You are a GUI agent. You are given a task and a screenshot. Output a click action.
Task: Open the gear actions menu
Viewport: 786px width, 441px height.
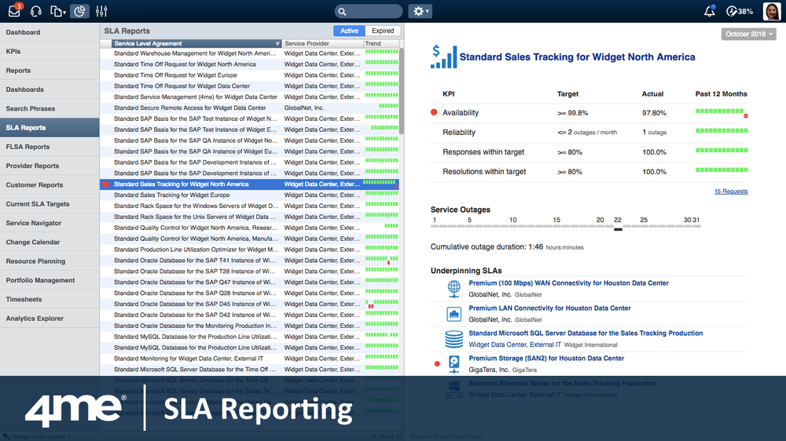click(x=420, y=11)
